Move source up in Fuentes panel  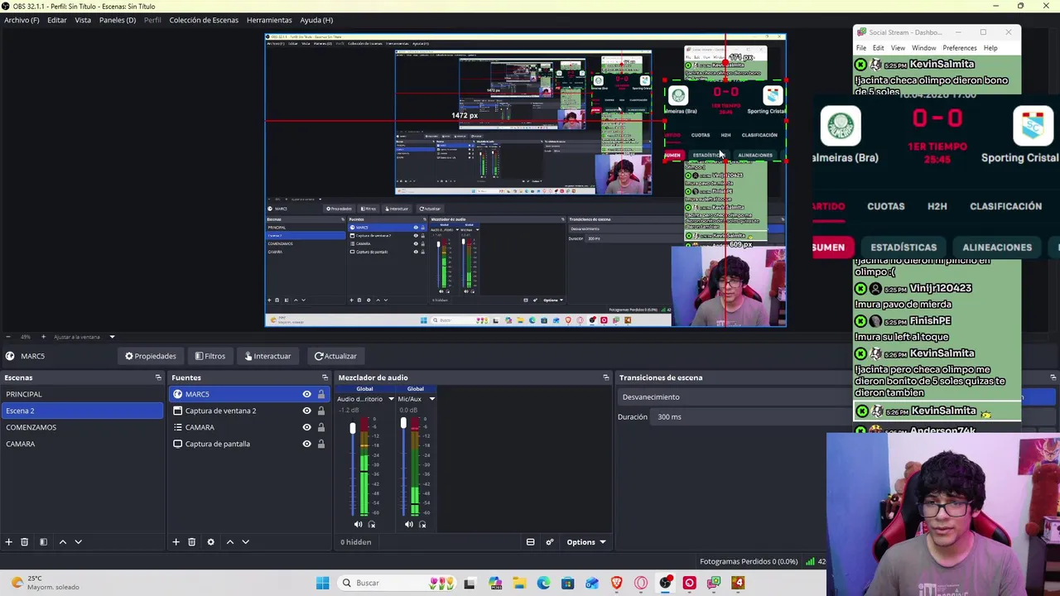pos(229,542)
